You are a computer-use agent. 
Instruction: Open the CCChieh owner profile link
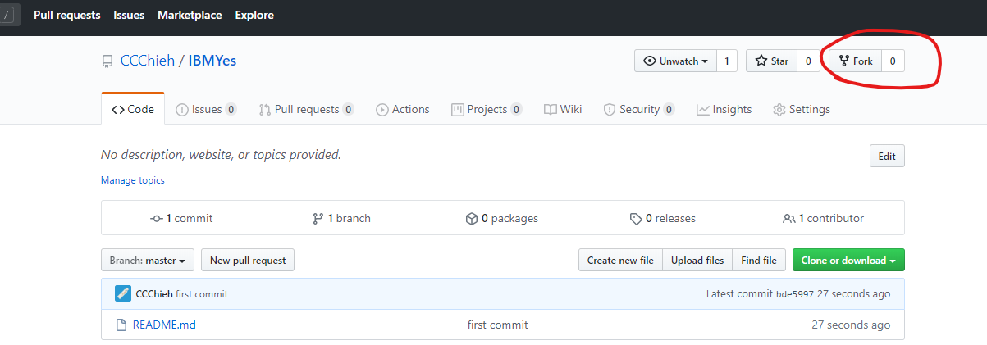click(x=147, y=61)
